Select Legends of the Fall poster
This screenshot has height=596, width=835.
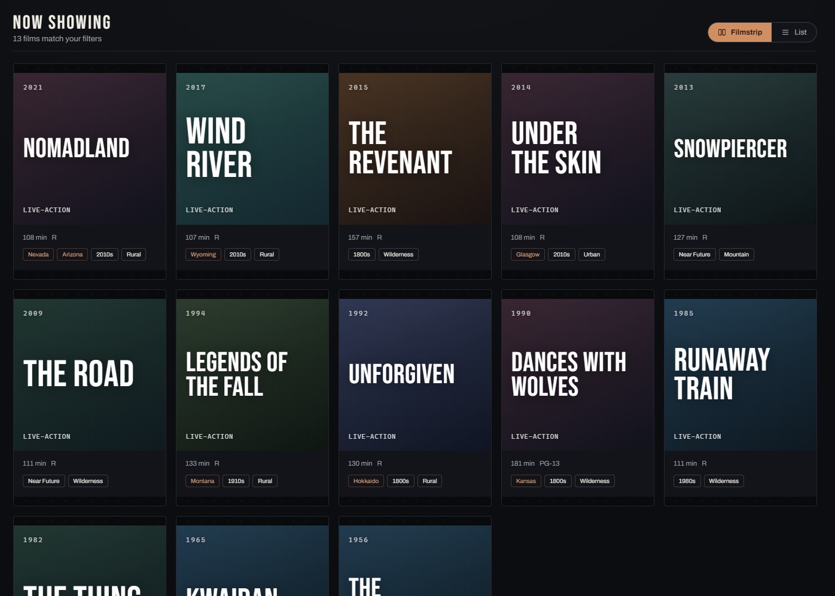(x=252, y=375)
